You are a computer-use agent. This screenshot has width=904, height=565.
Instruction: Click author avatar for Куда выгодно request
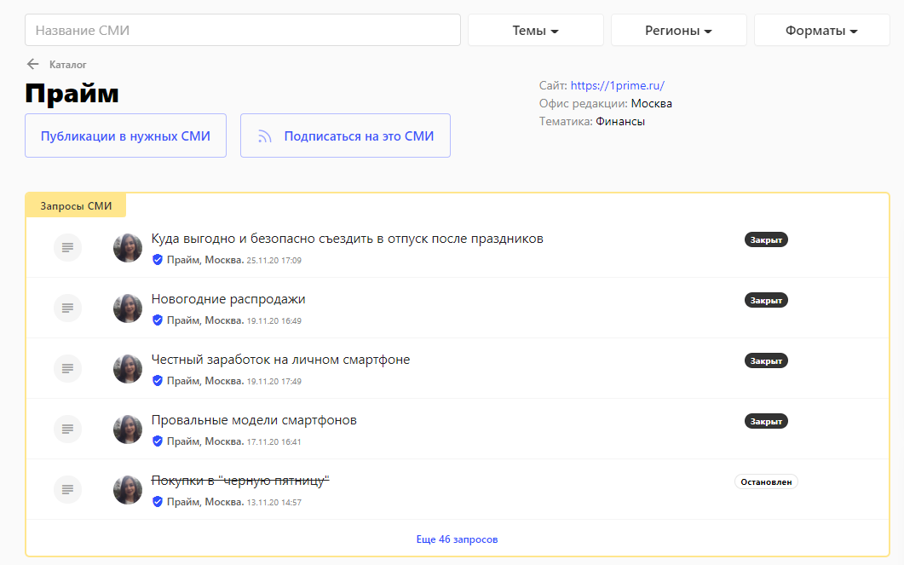click(x=128, y=247)
